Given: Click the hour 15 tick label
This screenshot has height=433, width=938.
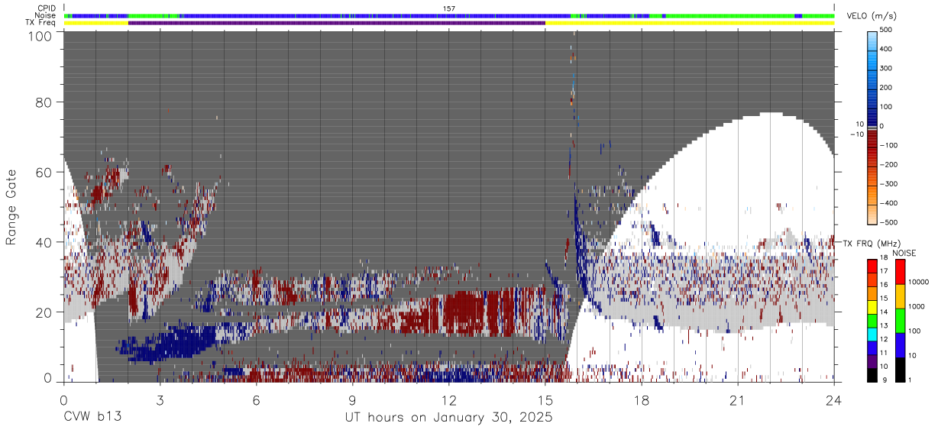Looking at the screenshot, I should coord(545,399).
